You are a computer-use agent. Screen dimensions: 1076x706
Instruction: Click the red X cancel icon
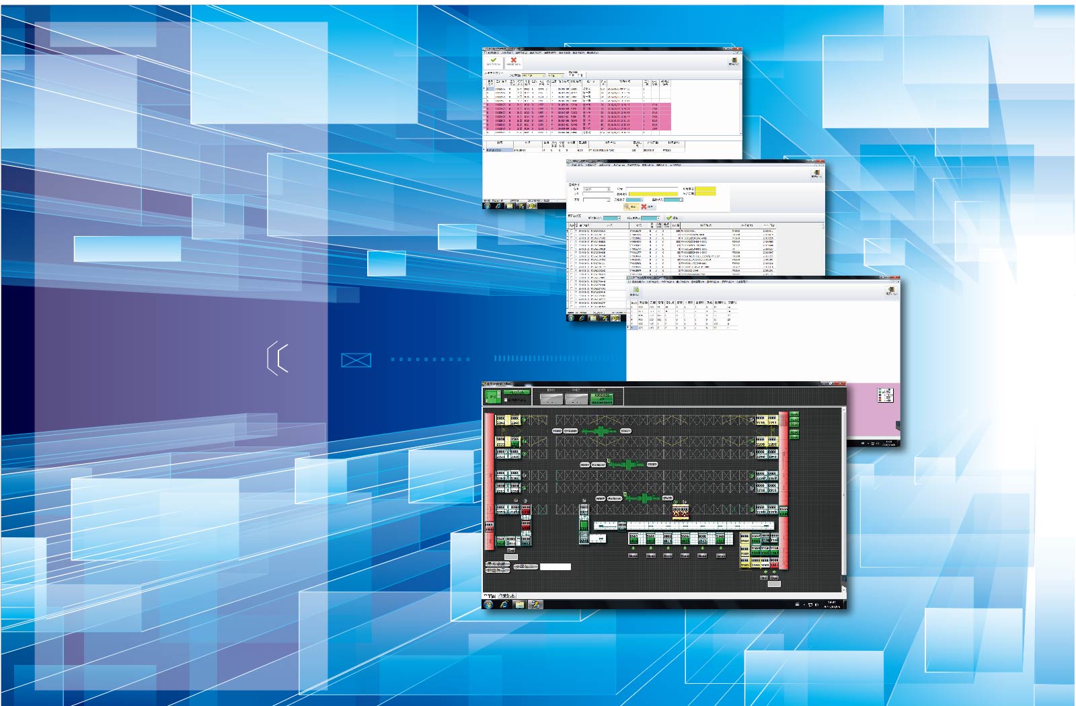coord(513,61)
